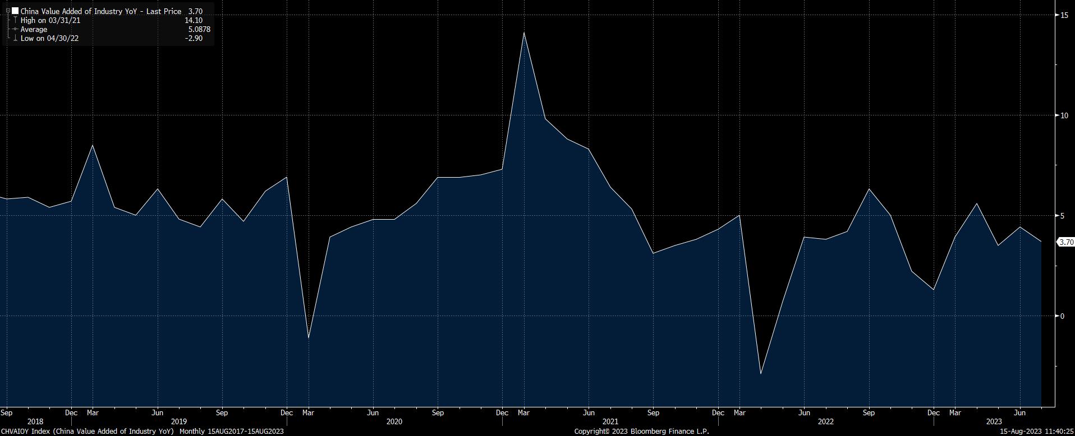Click the 2023 year label on x-axis
Screen dimensions: 1075x436
tap(994, 421)
